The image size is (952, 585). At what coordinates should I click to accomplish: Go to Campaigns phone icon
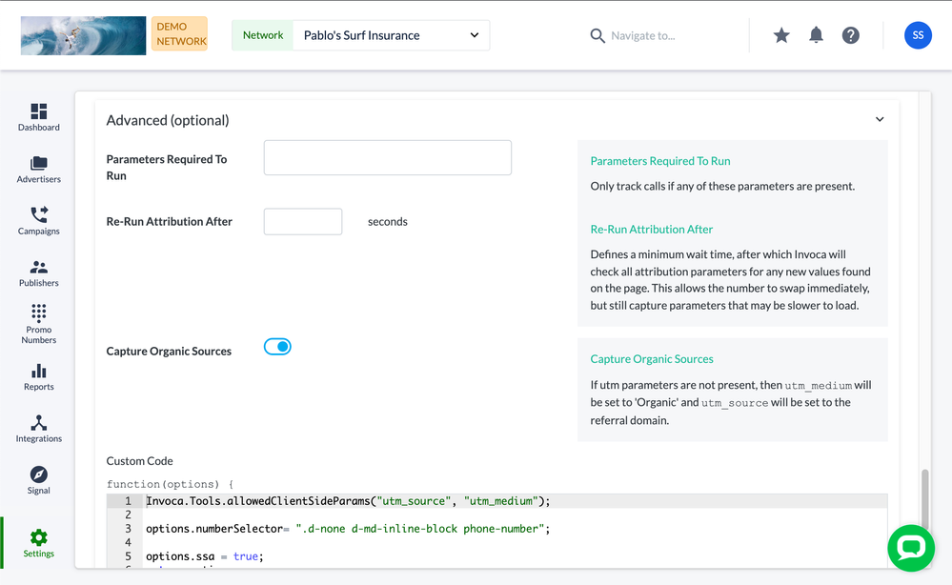(x=39, y=214)
